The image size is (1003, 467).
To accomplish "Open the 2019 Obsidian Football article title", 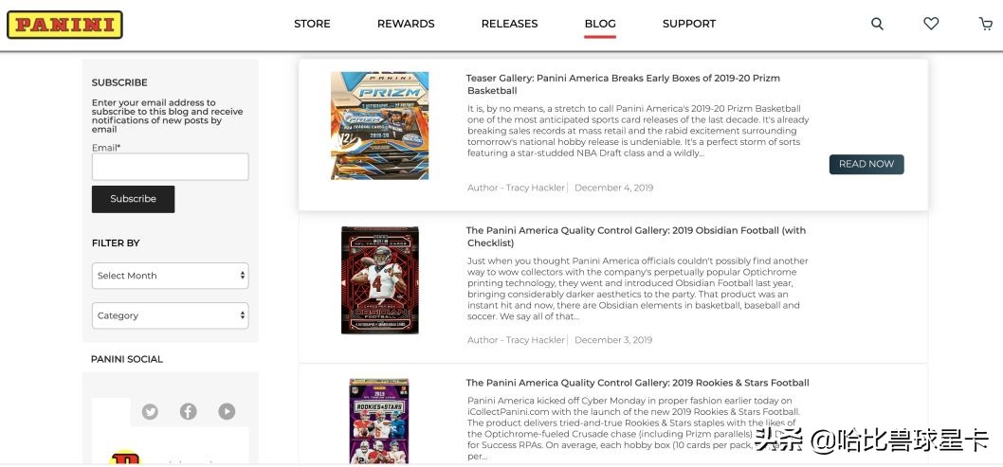I will tap(636, 237).
